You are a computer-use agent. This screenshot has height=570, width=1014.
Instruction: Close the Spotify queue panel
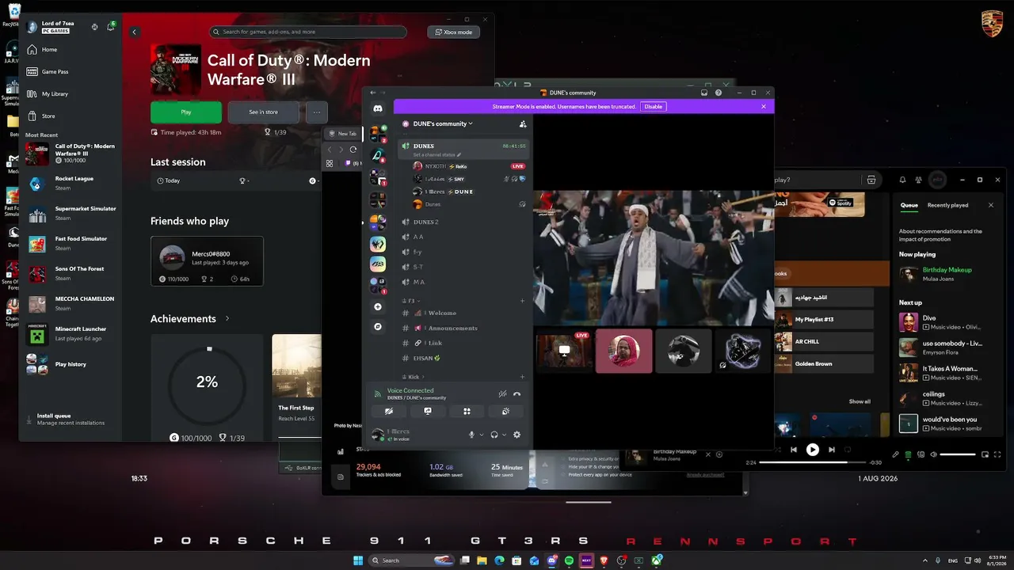pyautogui.click(x=990, y=205)
